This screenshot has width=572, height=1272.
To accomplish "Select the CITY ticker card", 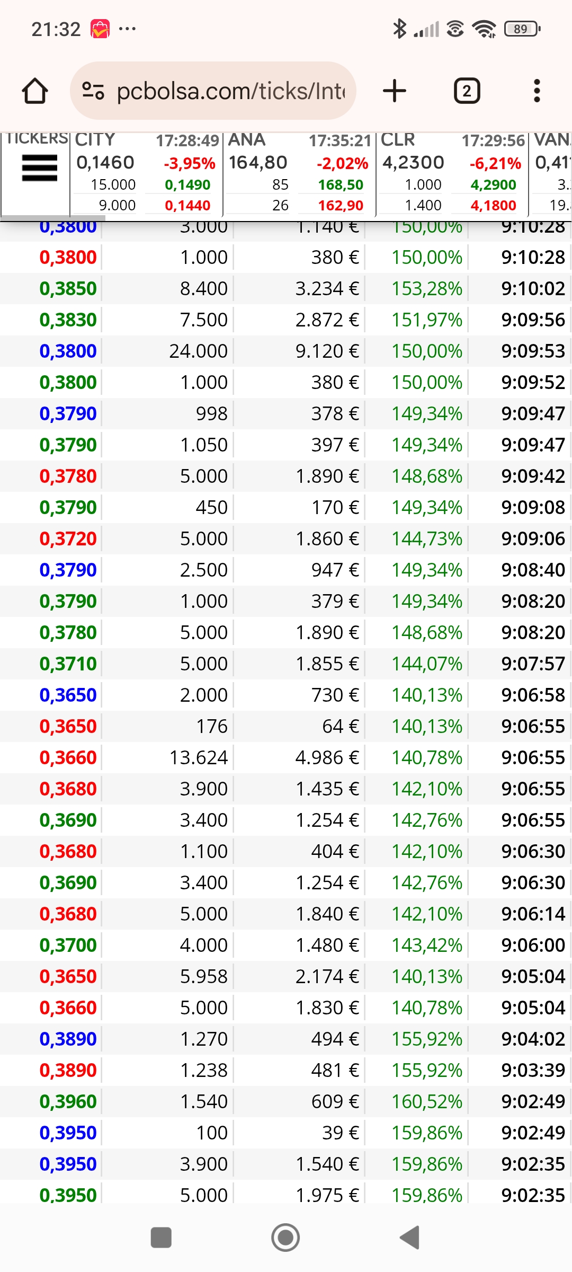I will pos(146,173).
